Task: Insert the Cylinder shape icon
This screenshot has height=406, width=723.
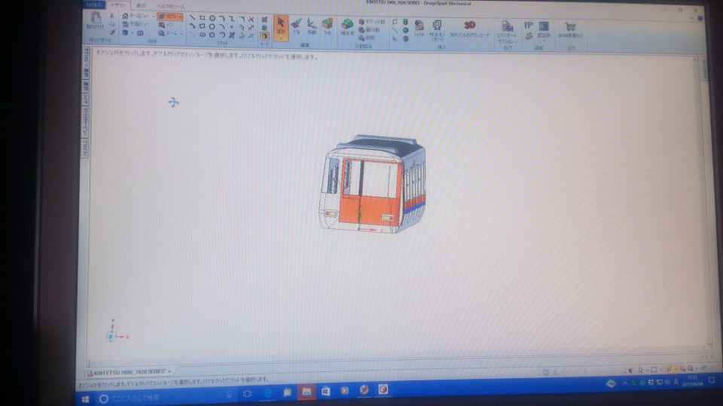Action: click(405, 22)
